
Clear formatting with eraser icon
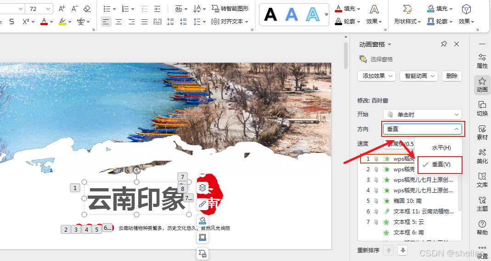tap(87, 9)
